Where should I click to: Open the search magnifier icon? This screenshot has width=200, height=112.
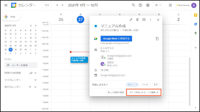[x=133, y=5]
